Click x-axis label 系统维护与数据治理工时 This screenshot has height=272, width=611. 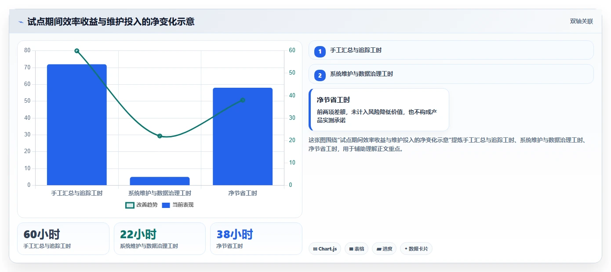click(160, 193)
